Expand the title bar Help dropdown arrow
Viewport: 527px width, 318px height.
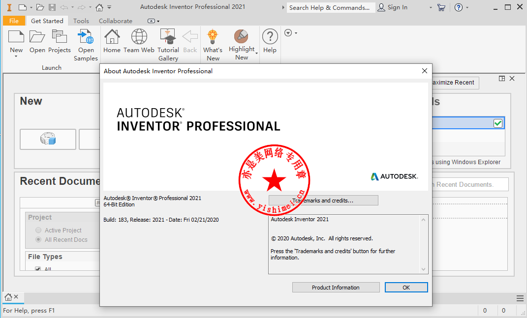(467, 7)
